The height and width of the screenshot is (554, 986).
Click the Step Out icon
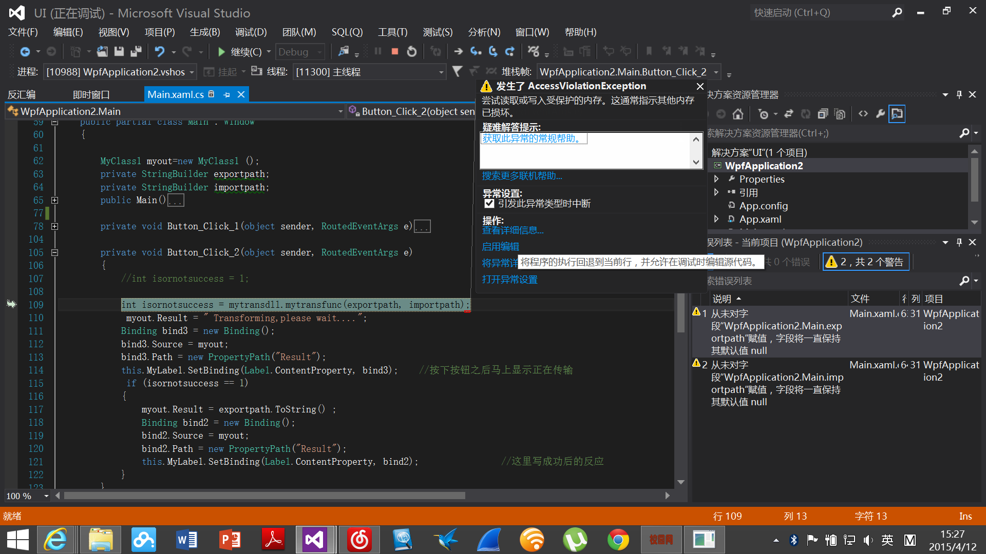(x=510, y=51)
